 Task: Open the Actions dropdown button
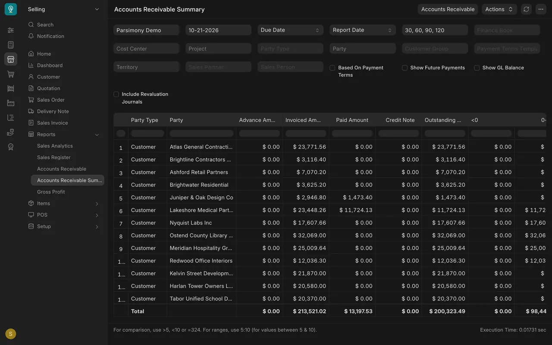499,9
